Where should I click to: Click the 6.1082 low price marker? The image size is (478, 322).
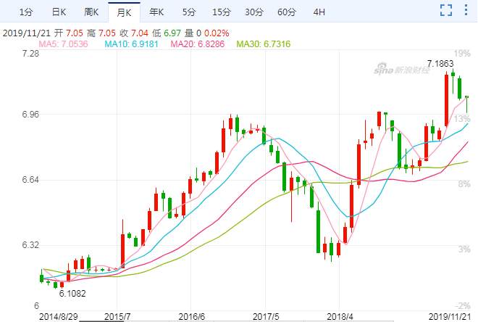(x=72, y=294)
